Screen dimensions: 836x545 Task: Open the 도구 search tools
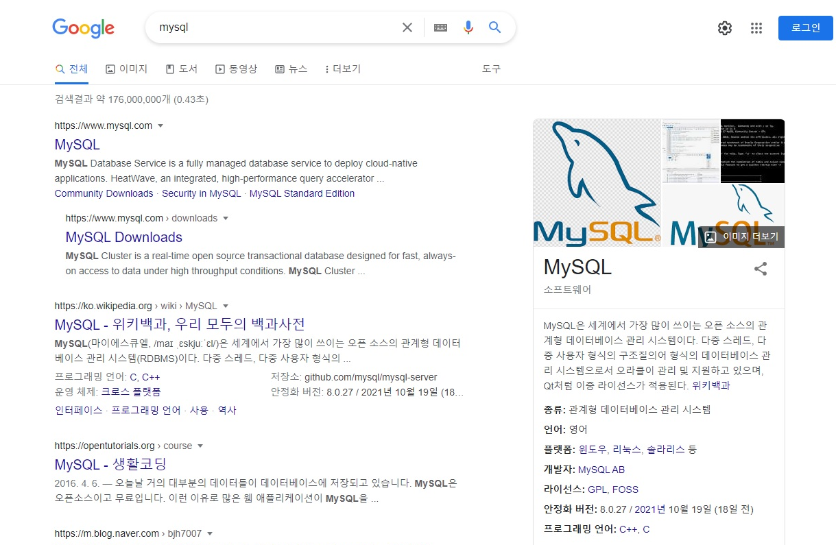pos(492,69)
